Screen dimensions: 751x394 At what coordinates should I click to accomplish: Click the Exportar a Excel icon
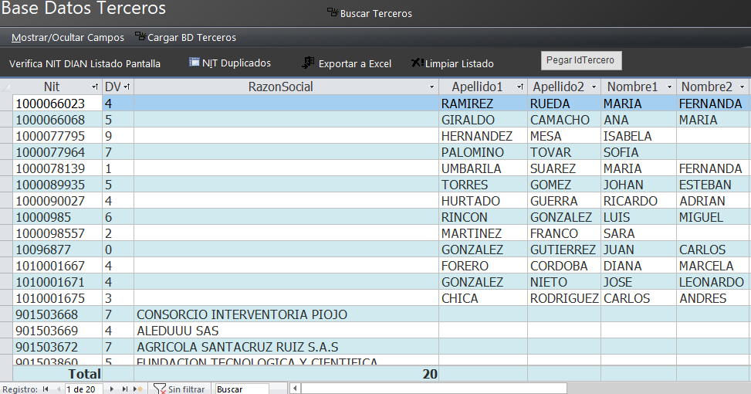[308, 63]
